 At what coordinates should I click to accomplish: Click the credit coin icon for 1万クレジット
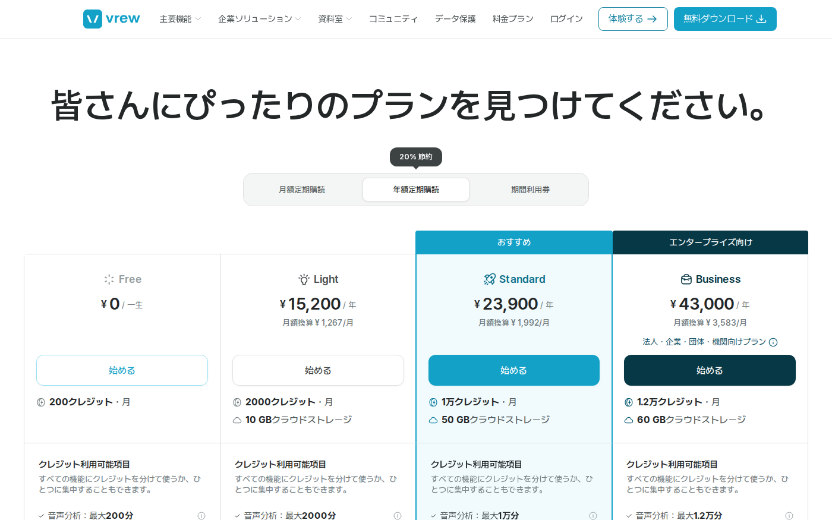pos(433,402)
